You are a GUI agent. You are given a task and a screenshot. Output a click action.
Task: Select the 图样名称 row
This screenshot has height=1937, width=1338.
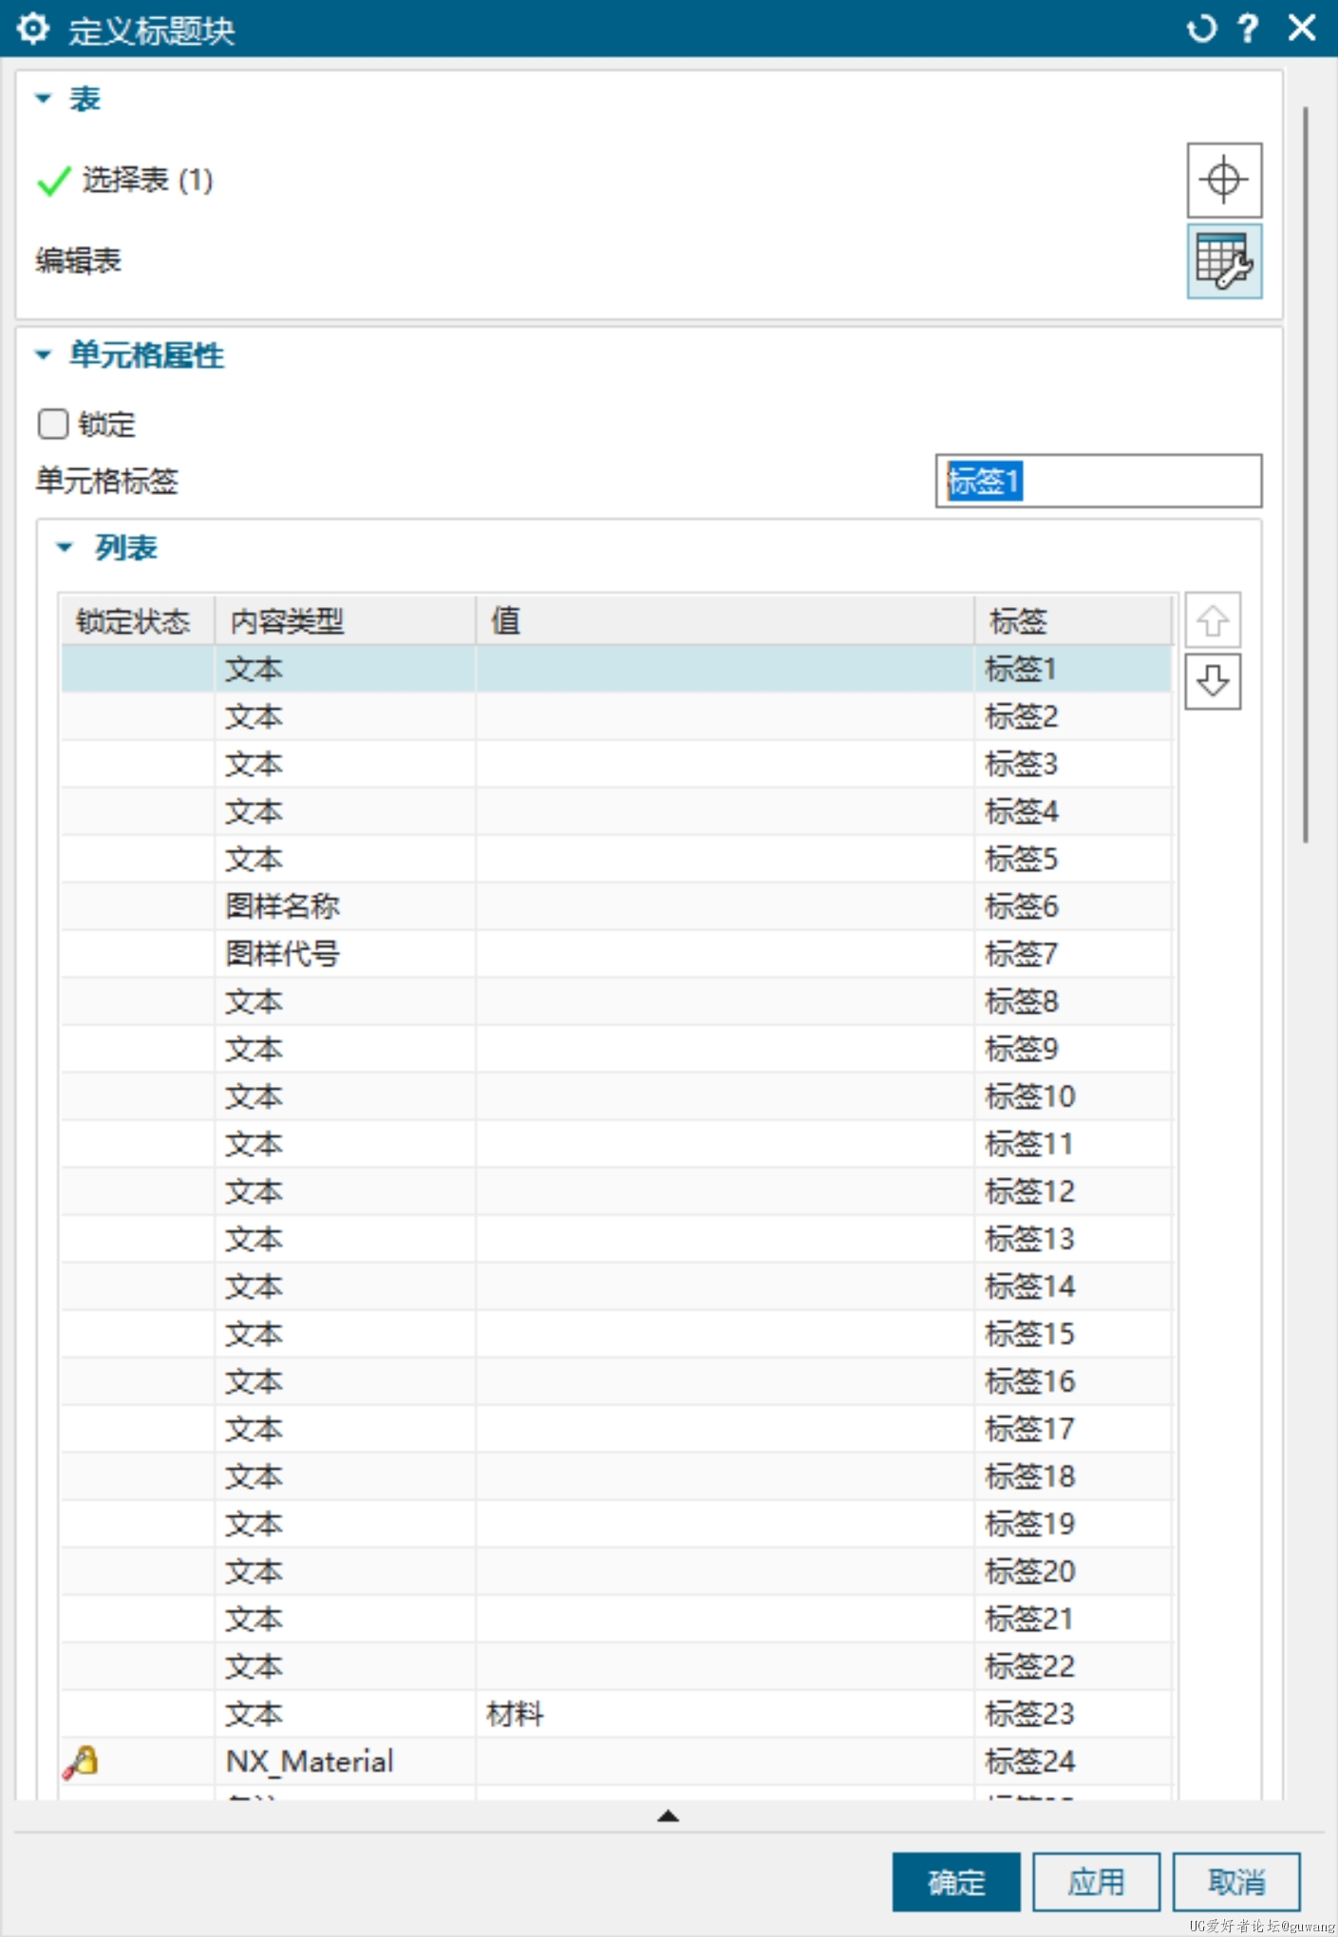click(x=616, y=906)
